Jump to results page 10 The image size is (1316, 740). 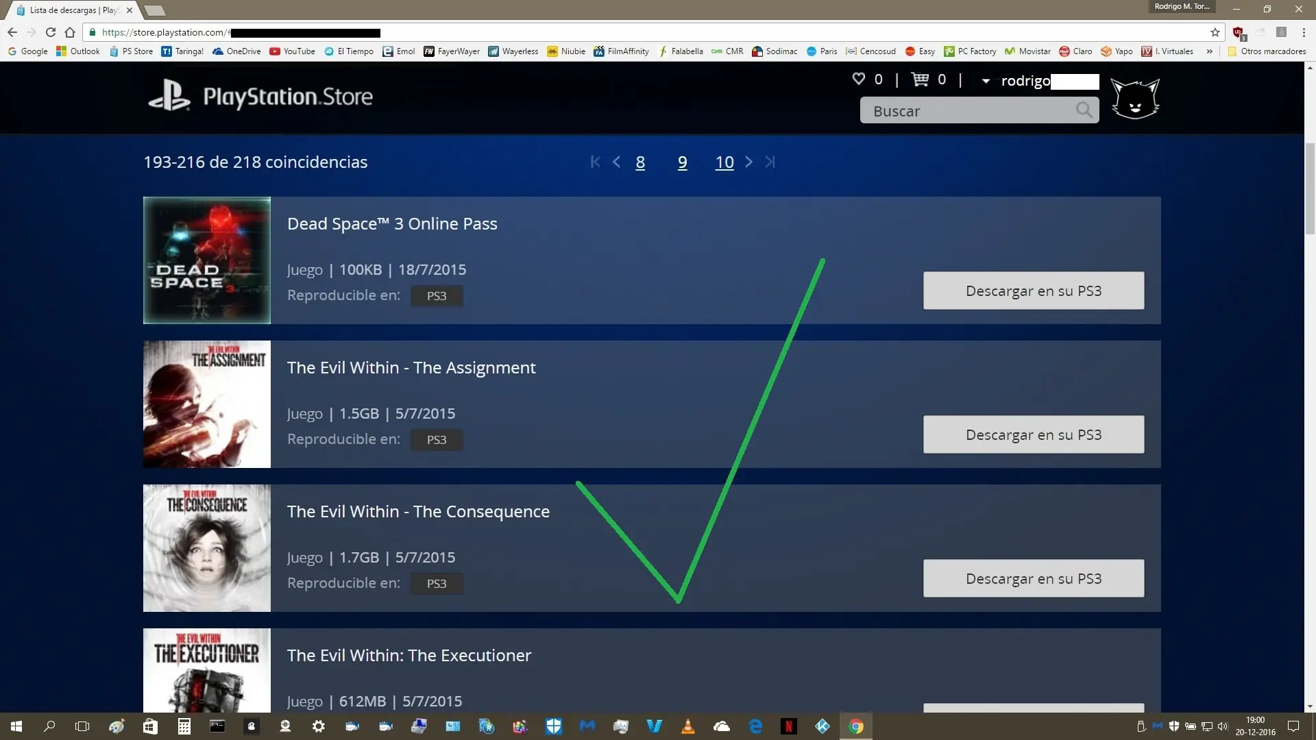point(724,162)
